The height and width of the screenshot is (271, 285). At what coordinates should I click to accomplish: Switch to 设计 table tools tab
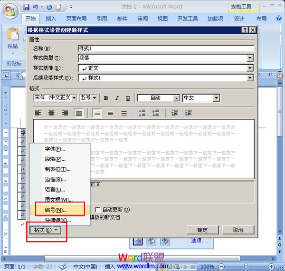(x=238, y=19)
